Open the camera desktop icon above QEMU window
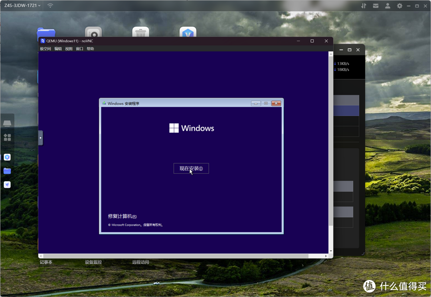This screenshot has width=431, height=297. click(93, 32)
